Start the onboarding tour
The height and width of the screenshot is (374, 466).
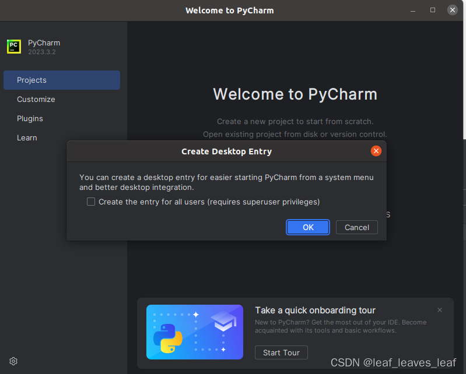pyautogui.click(x=281, y=352)
